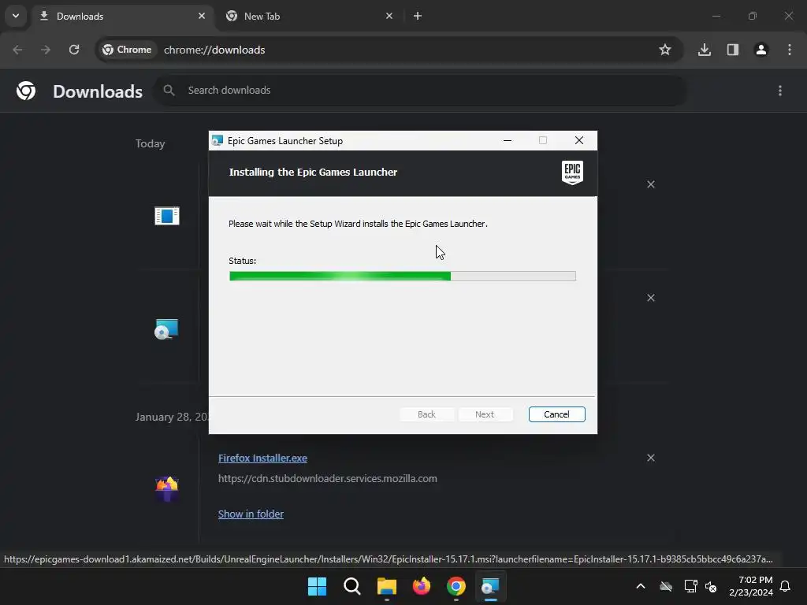
Task: Show hidden system tray icons
Action: point(641,586)
